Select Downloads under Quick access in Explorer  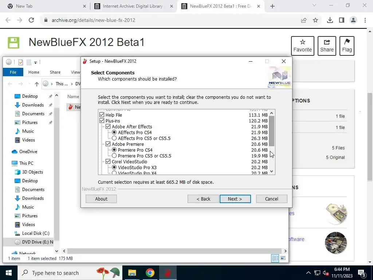pyautogui.click(x=33, y=105)
